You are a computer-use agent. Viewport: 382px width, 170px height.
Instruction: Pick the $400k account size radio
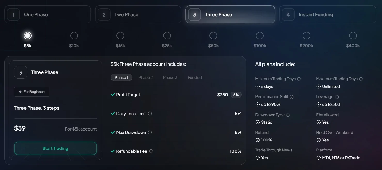click(x=353, y=36)
